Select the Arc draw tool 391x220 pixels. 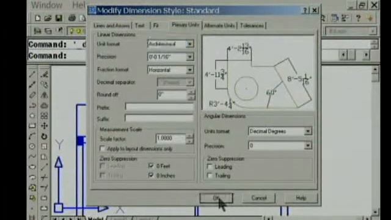pos(32,136)
